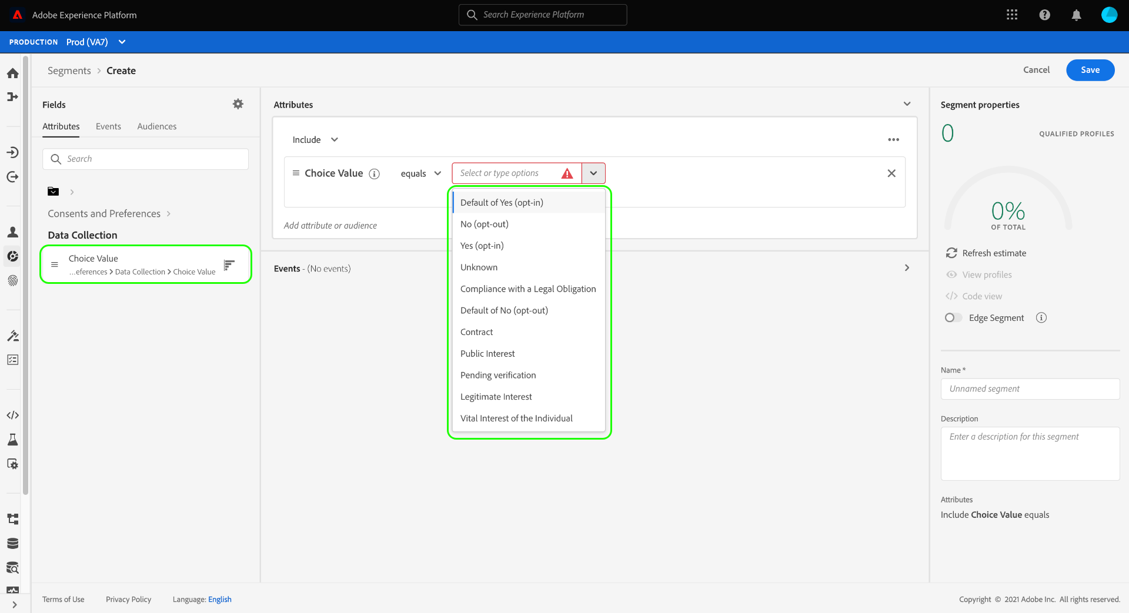Image resolution: width=1129 pixels, height=613 pixels.
Task: Click the Choice Value drag handle in Fields list
Action: (x=55, y=264)
